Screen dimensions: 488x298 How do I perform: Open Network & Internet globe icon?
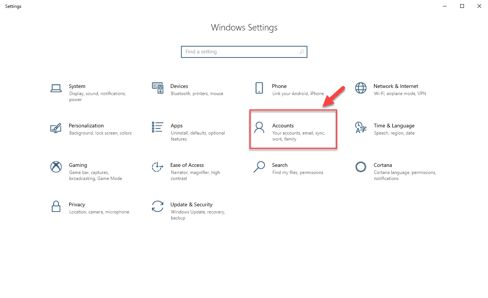point(361,88)
